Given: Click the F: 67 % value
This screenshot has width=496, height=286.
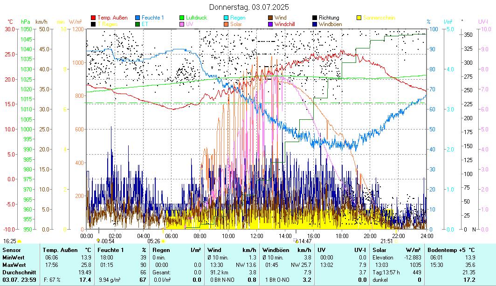Looking at the screenshot, I should (x=52, y=279).
